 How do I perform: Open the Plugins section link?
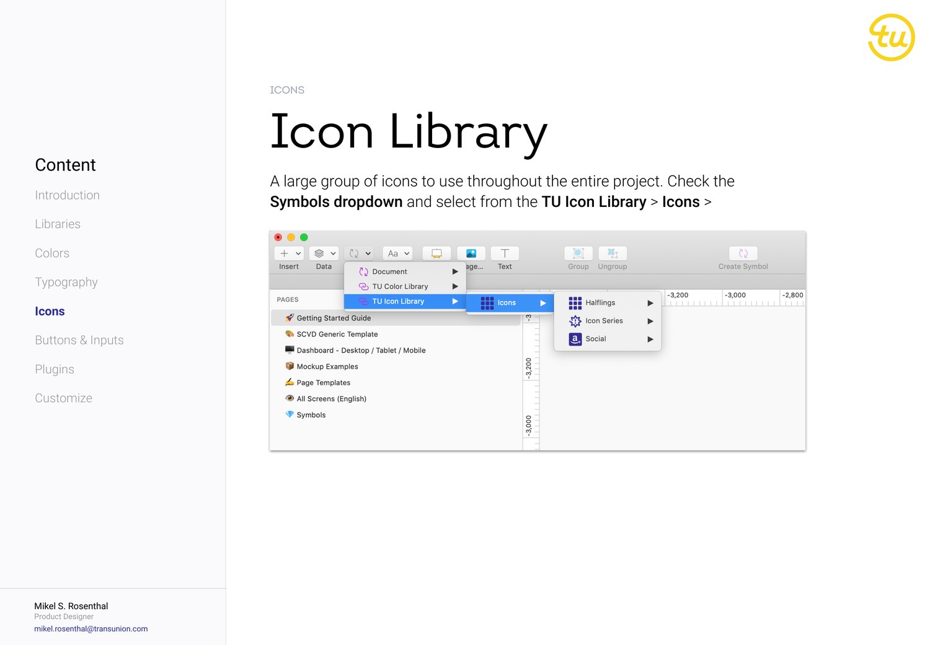point(55,369)
